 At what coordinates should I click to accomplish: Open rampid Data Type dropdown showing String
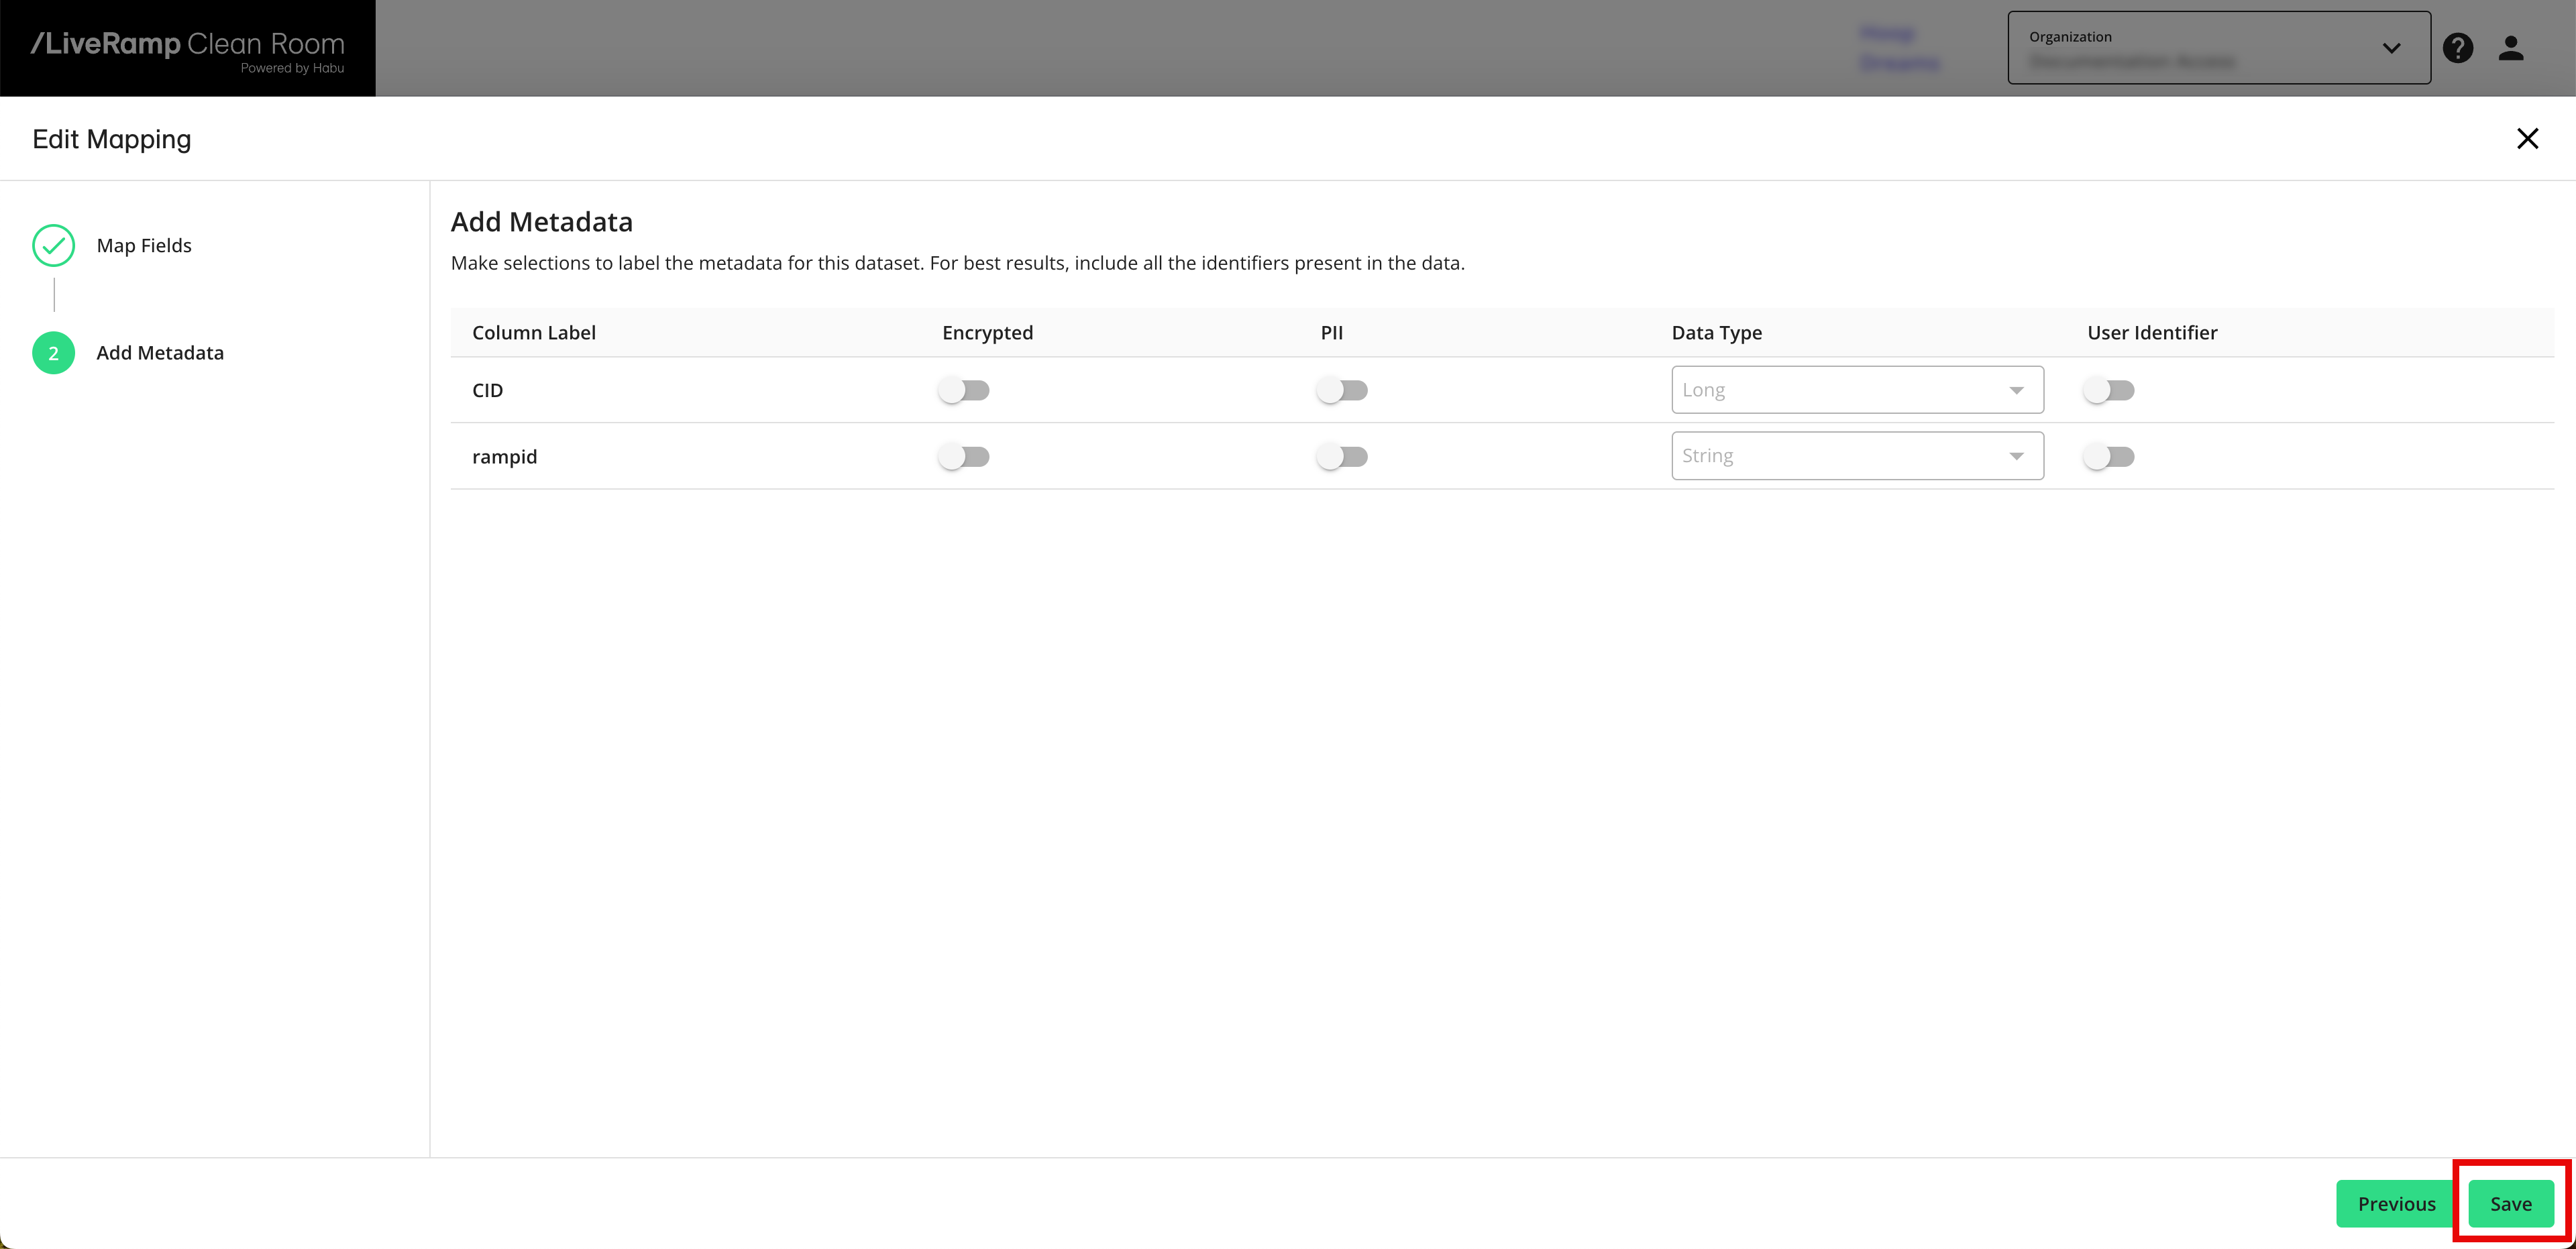tap(1856, 456)
